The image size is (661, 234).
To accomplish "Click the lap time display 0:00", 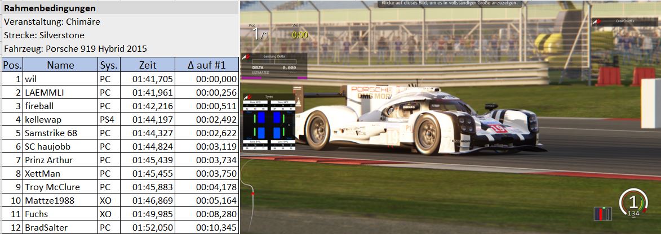I will tap(300, 35).
